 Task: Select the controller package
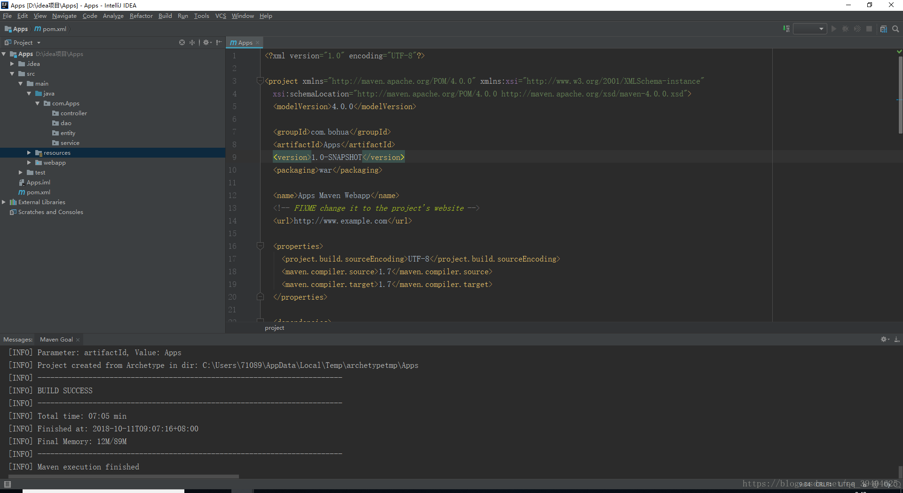click(70, 113)
